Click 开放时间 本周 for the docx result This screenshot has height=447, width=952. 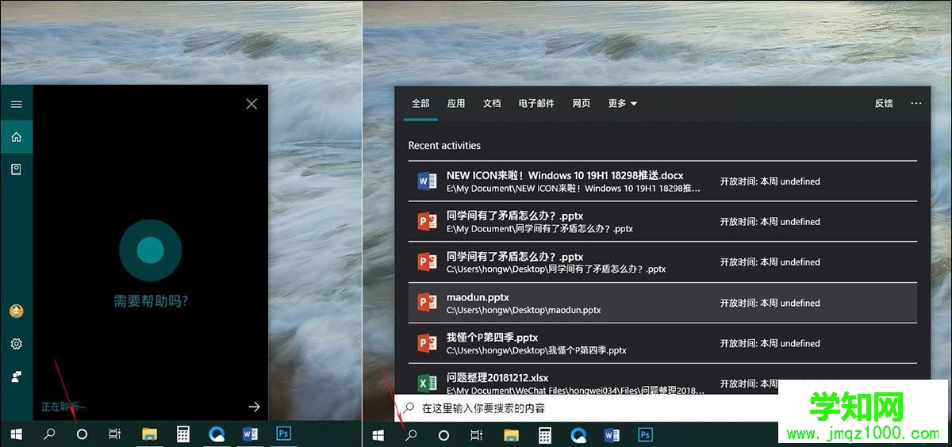tap(770, 181)
